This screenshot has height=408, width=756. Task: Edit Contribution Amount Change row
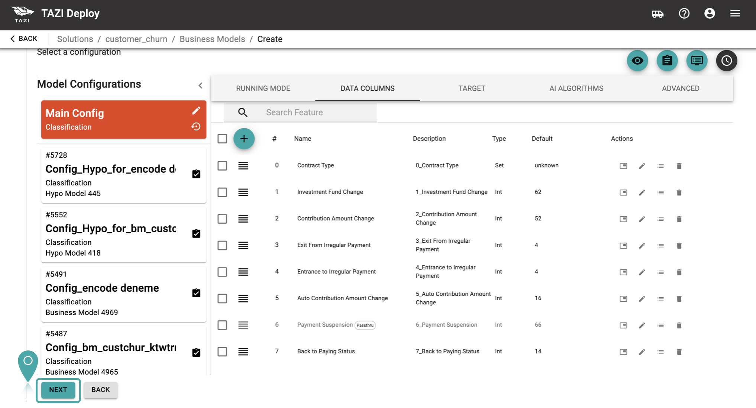pyautogui.click(x=642, y=219)
